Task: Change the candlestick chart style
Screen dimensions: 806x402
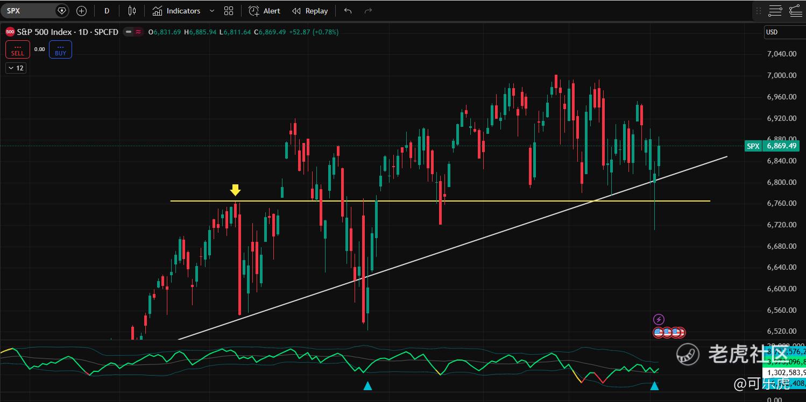Action: tap(132, 11)
